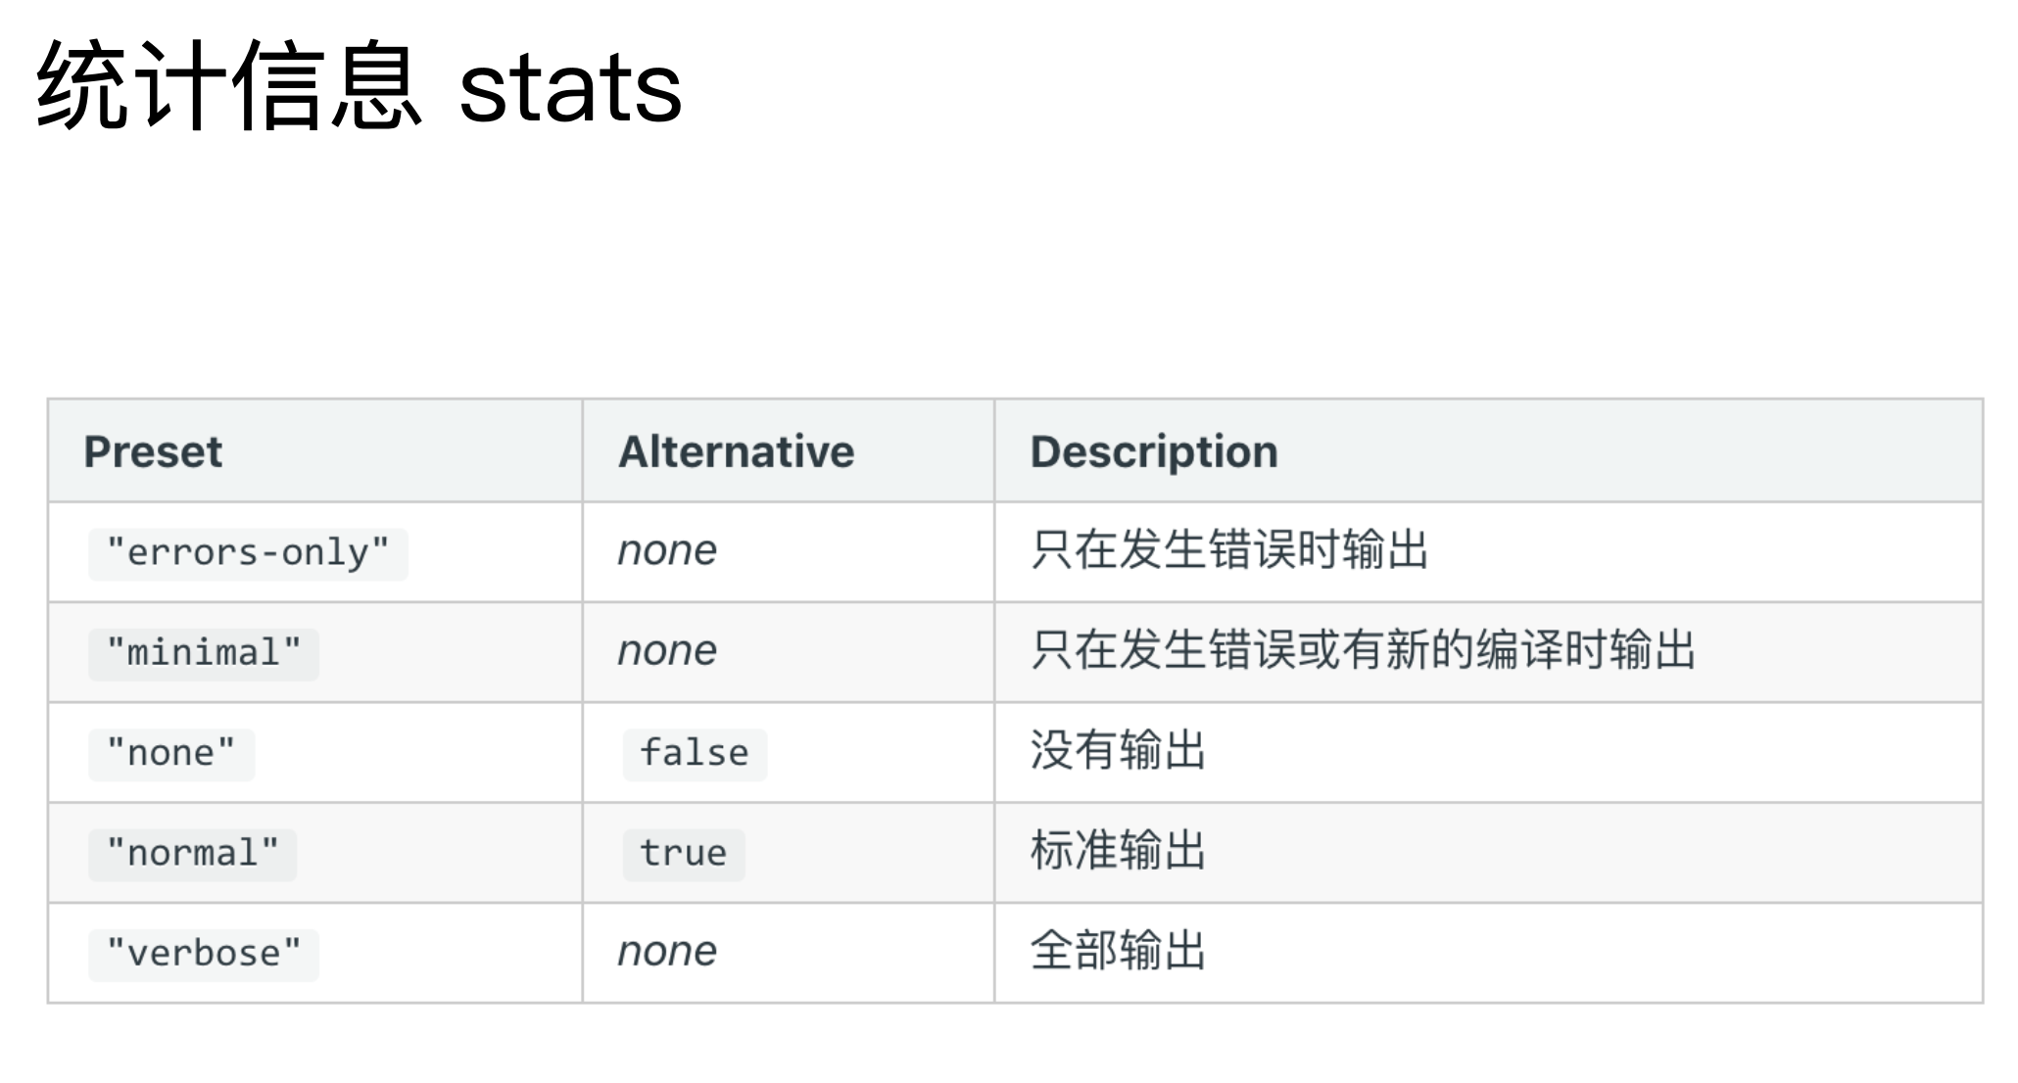Click italic none in minimal row
The width and height of the screenshot is (2018, 1083).
(x=667, y=651)
